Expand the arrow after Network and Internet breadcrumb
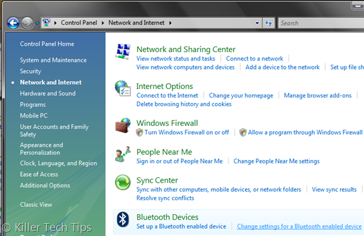 point(171,23)
